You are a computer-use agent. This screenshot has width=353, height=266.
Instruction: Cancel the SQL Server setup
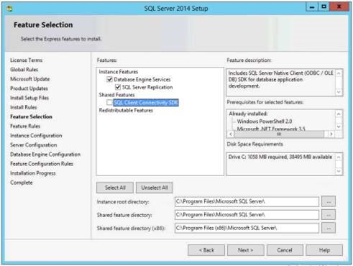285,250
